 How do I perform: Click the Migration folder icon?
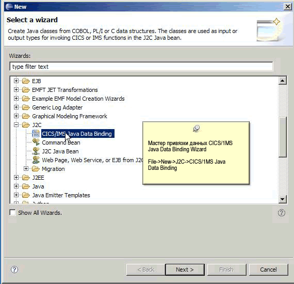pyautogui.click(x=36, y=169)
